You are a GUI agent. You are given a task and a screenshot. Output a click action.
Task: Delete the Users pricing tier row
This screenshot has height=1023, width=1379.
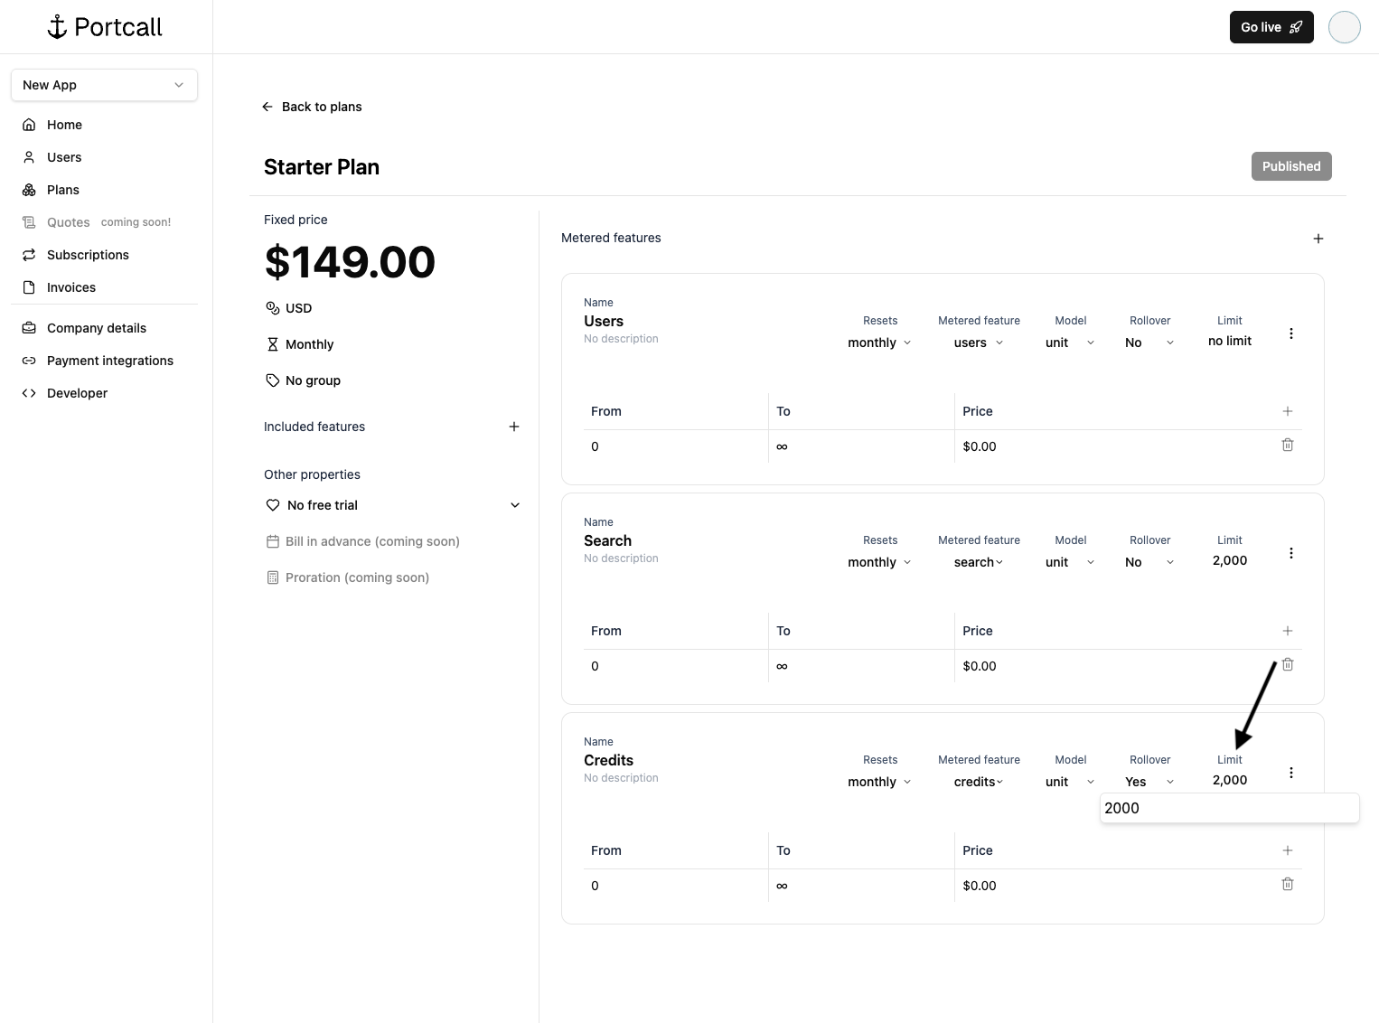[x=1287, y=445]
